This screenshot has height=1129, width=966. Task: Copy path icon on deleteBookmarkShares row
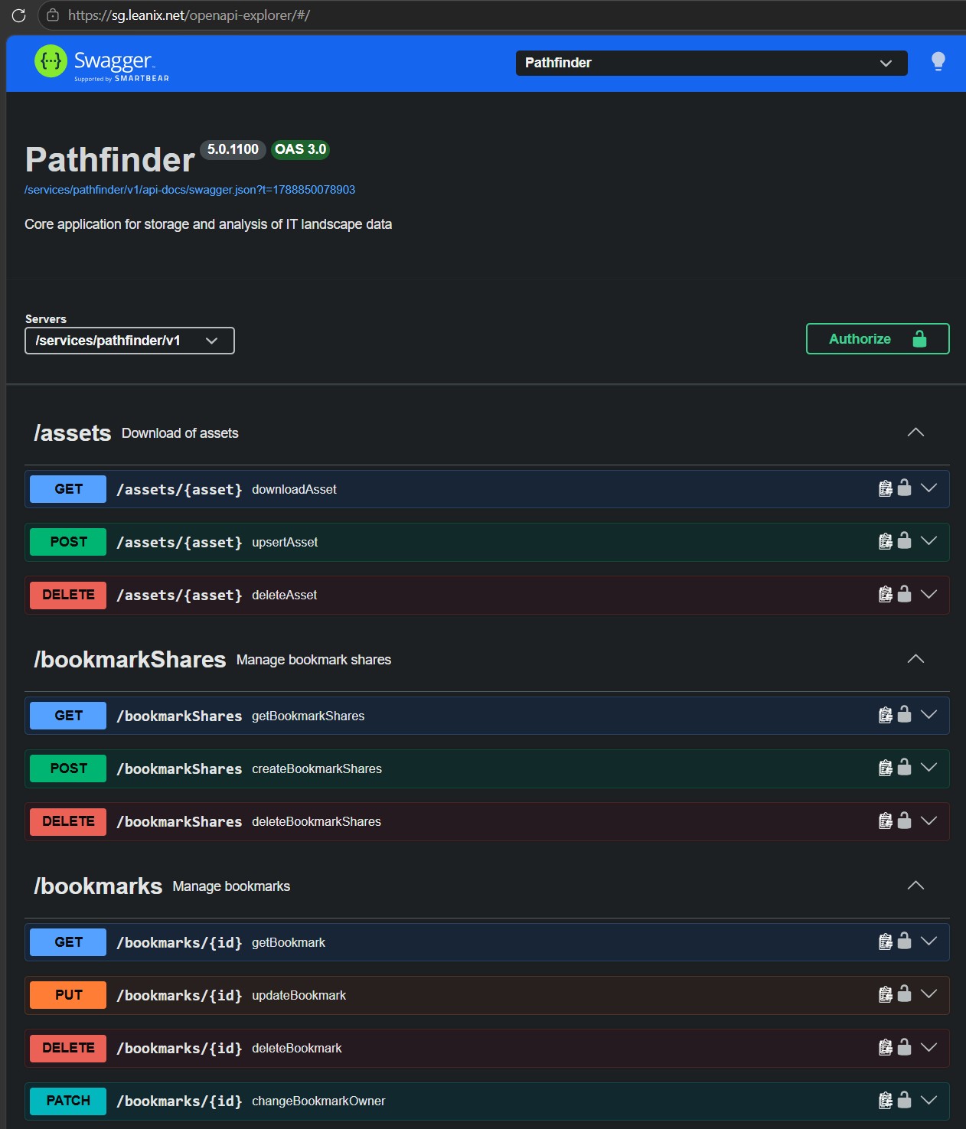(x=885, y=821)
